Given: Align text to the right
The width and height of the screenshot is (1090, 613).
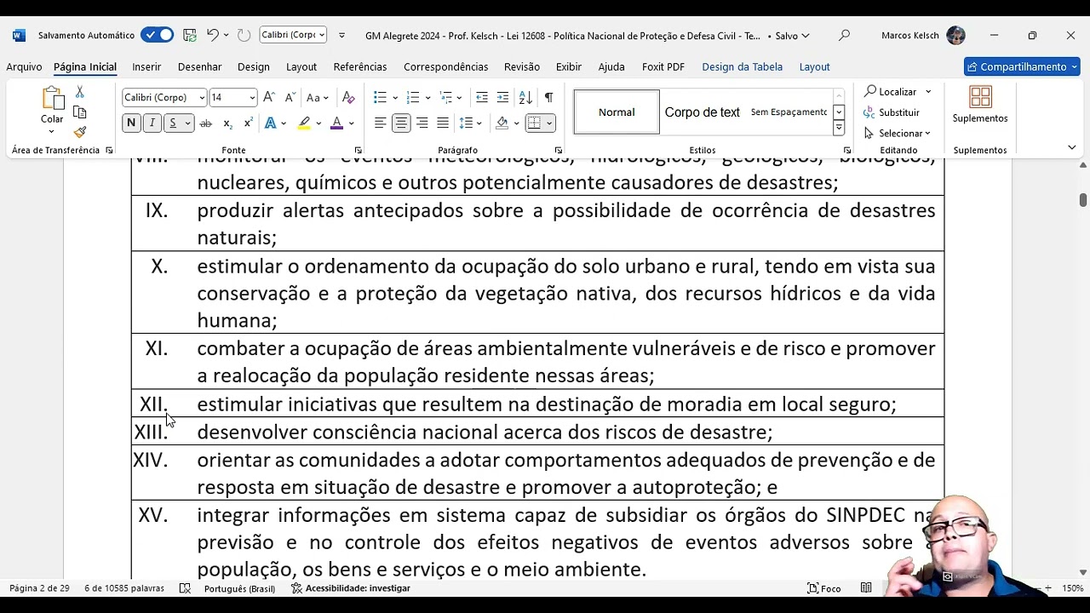Looking at the screenshot, I should [x=422, y=123].
